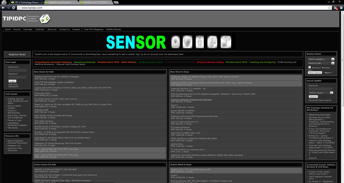Close the 'TipidPC.com | Forums' tab
The width and height of the screenshot is (344, 183).
pyautogui.click(x=76, y=3)
